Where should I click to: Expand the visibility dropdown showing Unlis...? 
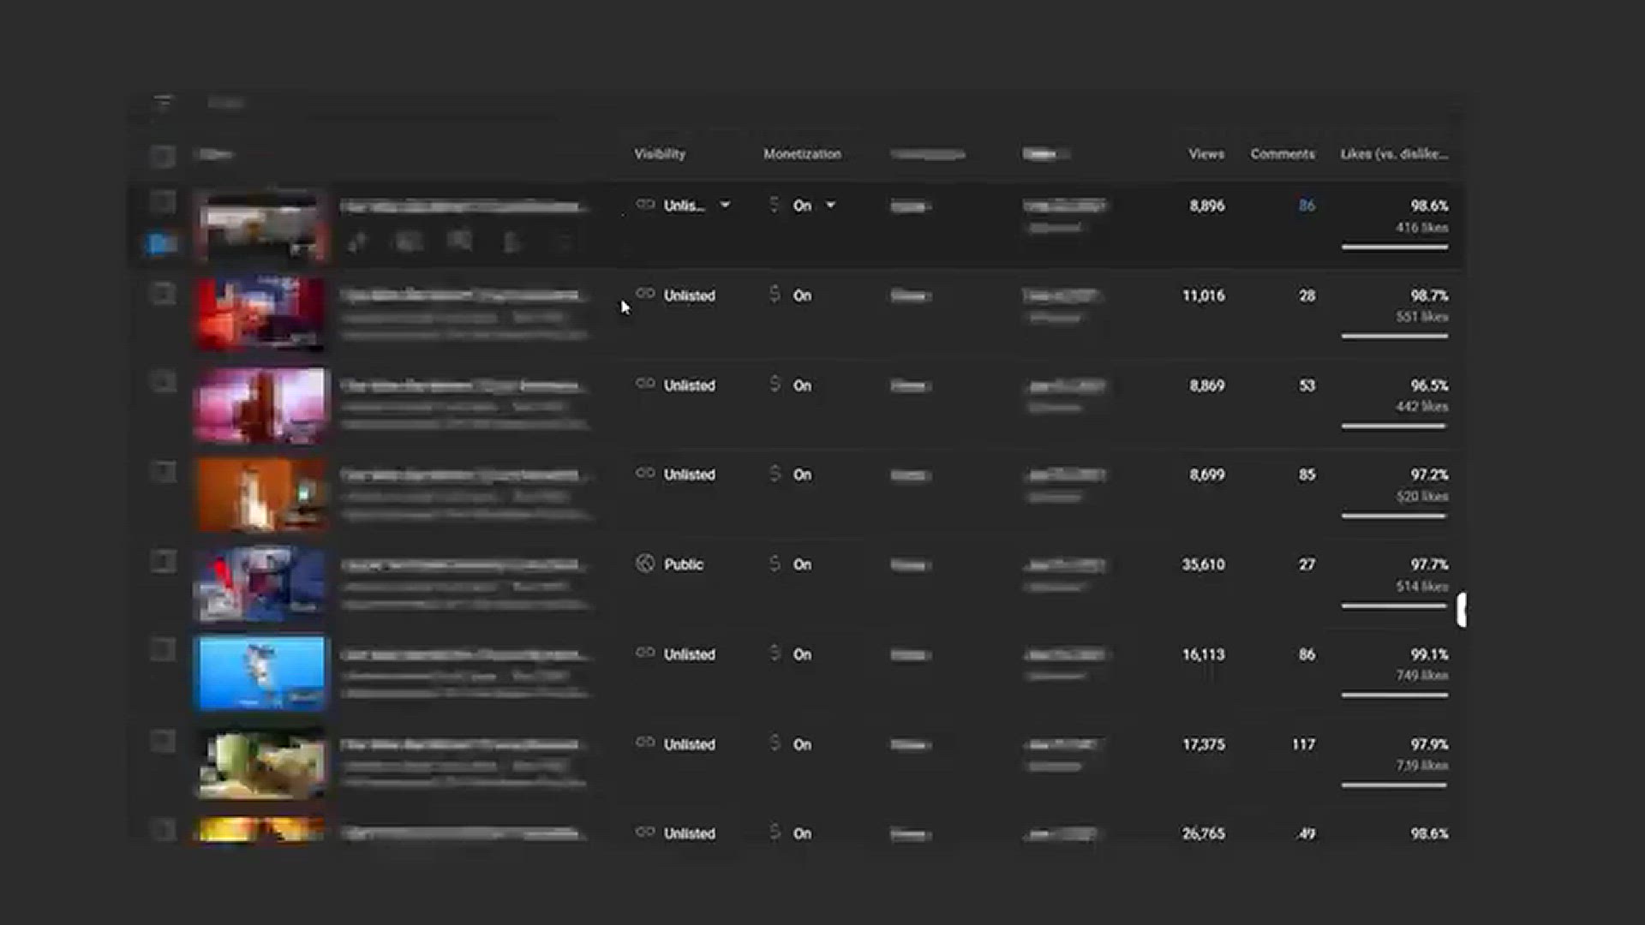pos(724,206)
